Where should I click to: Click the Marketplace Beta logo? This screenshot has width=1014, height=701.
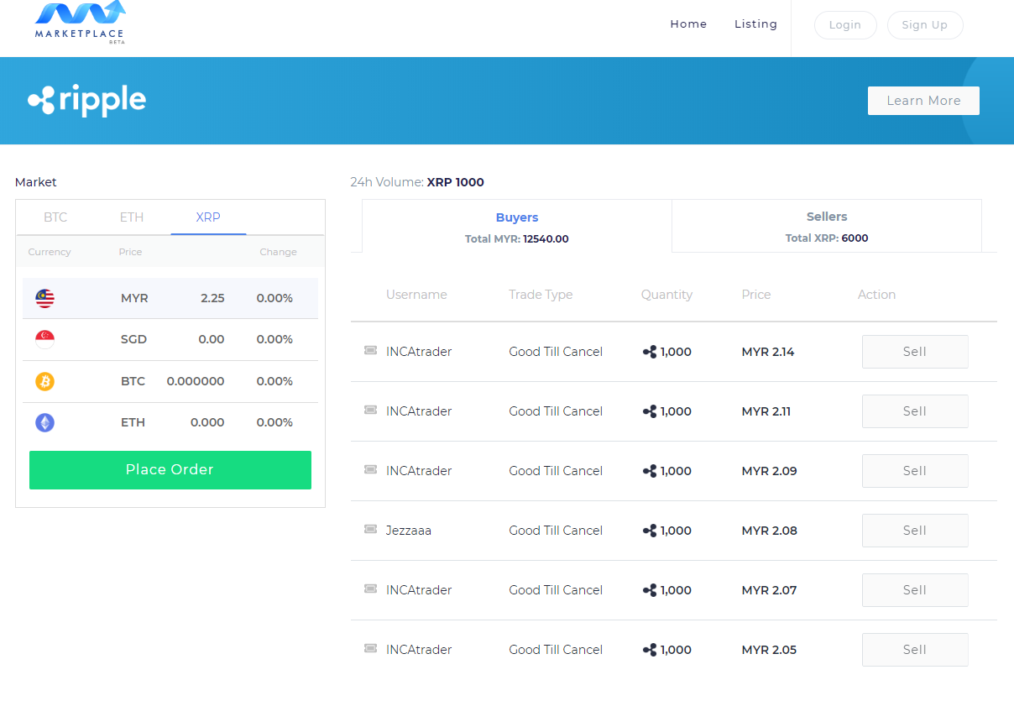pyautogui.click(x=81, y=23)
